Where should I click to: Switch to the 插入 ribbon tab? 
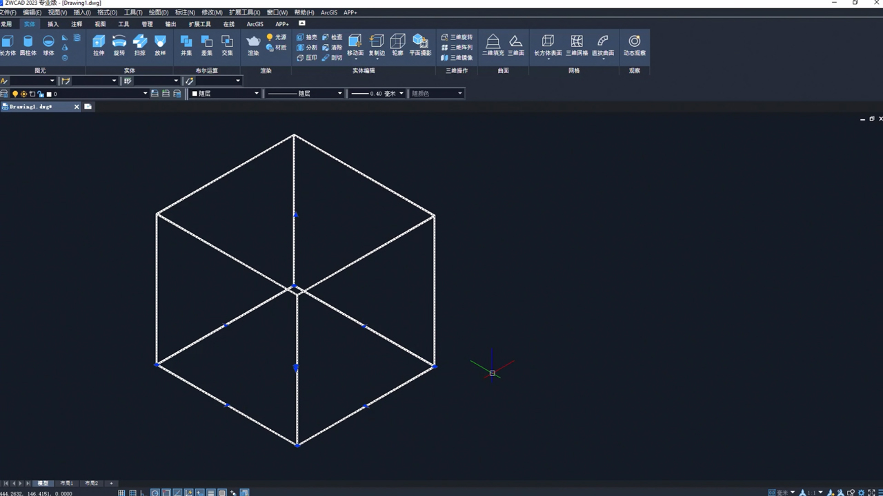[53, 24]
